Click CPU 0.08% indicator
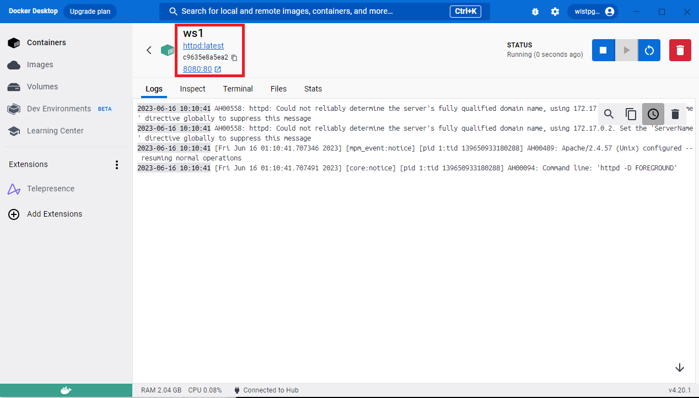 point(205,390)
